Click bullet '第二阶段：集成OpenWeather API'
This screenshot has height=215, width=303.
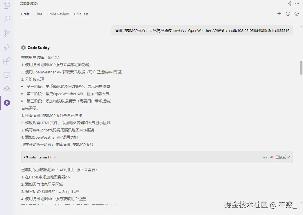click(x=68, y=94)
